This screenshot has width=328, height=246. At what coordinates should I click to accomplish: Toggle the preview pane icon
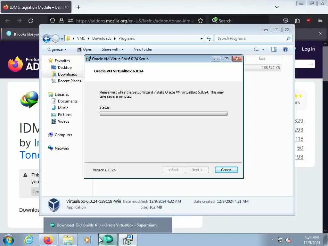click(x=274, y=49)
